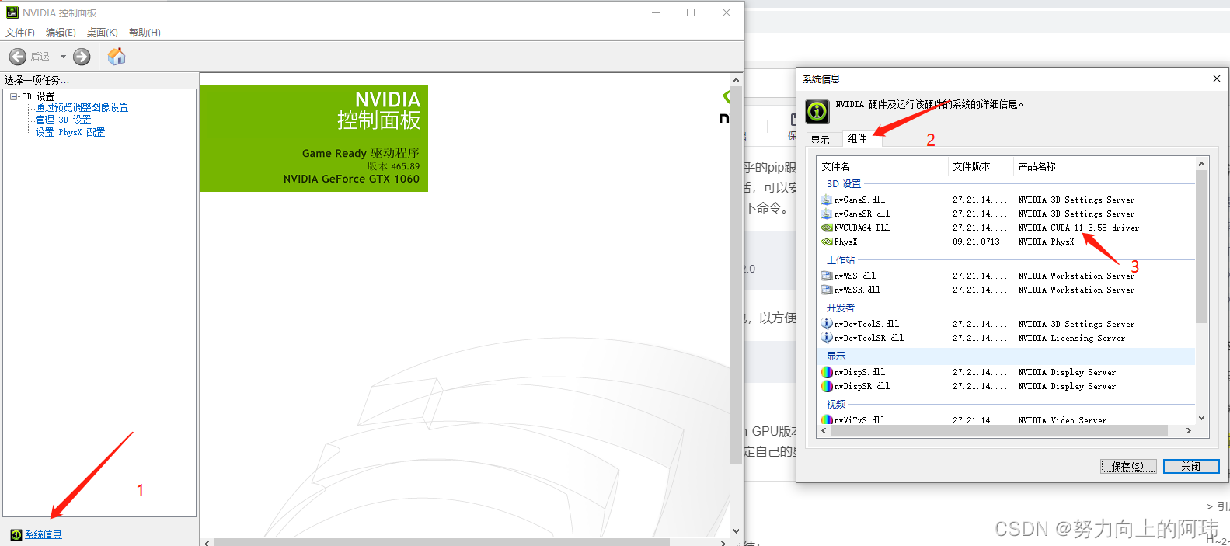Click the NVCUDA64.DLL file icon
The image size is (1230, 546).
point(827,228)
